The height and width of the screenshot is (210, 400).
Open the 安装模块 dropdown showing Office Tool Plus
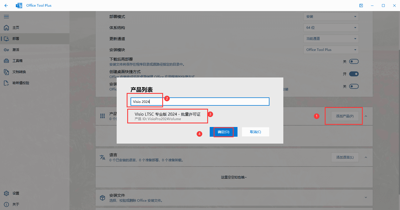point(331,50)
